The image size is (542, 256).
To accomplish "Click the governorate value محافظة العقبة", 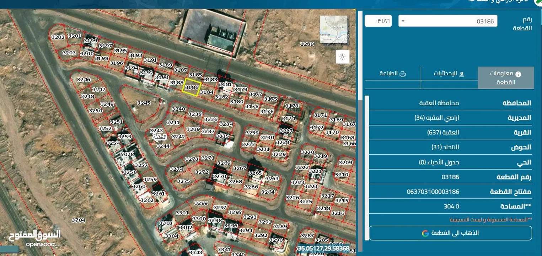I will point(439,103).
